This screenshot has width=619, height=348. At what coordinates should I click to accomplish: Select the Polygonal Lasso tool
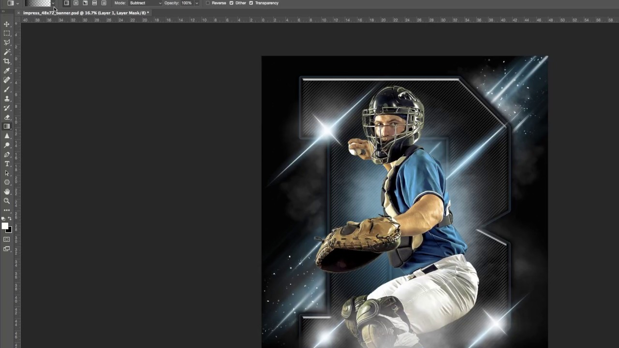pyautogui.click(x=7, y=43)
